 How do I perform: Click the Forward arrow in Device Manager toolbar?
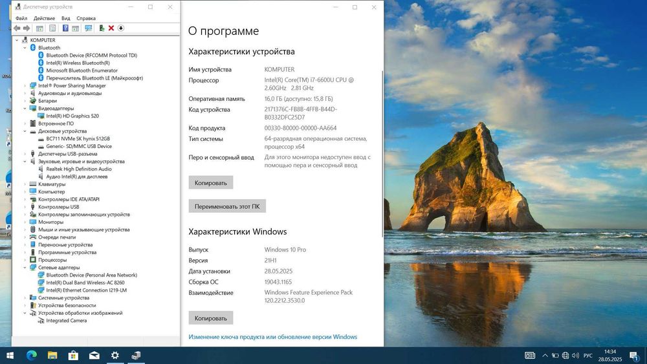pyautogui.click(x=27, y=28)
